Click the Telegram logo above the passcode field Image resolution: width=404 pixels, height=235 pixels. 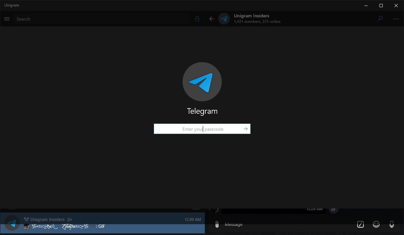pos(202,81)
